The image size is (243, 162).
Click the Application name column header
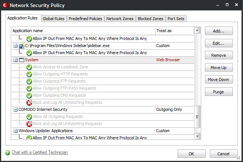tap(83, 31)
